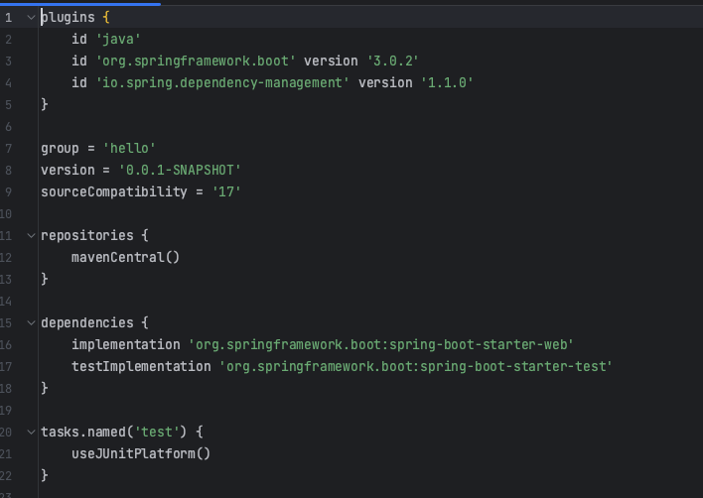The width and height of the screenshot is (703, 498).
Task: Click the '0.0.1-SNAPSHOT' version string
Action: click(x=180, y=171)
